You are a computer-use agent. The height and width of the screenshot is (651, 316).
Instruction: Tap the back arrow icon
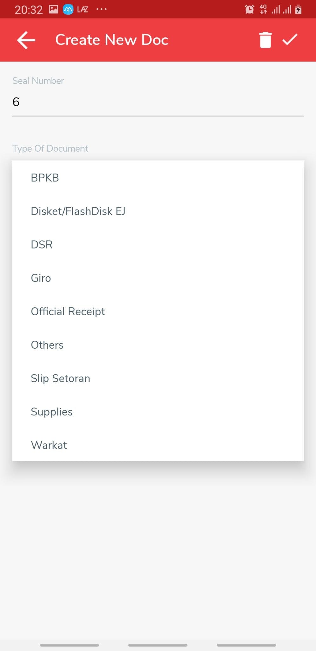click(x=26, y=40)
